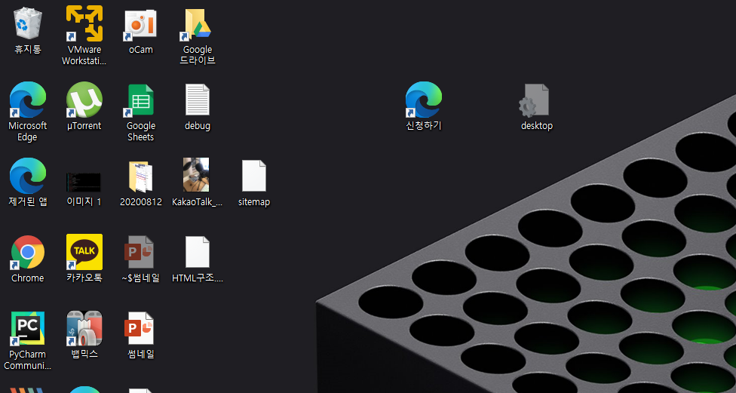Image resolution: width=736 pixels, height=393 pixels.
Task: Select the HTML구조 file icon
Action: (x=198, y=252)
